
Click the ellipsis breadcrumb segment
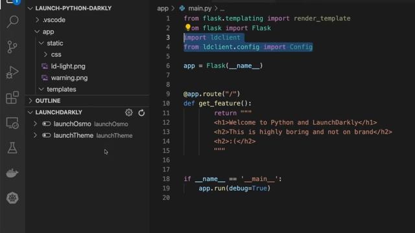coord(222,9)
